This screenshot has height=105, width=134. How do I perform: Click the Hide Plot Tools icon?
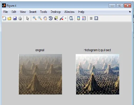[x=91, y=18]
